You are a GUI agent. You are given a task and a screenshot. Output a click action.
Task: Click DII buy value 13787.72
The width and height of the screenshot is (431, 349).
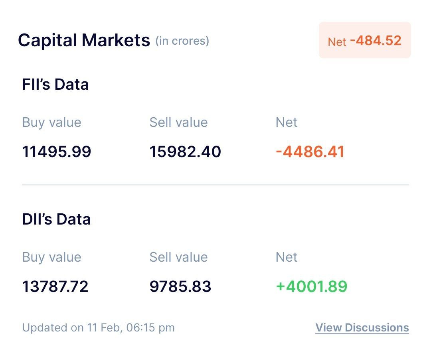pyautogui.click(x=55, y=286)
